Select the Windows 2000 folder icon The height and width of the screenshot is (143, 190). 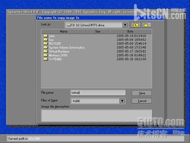[x=46, y=55]
